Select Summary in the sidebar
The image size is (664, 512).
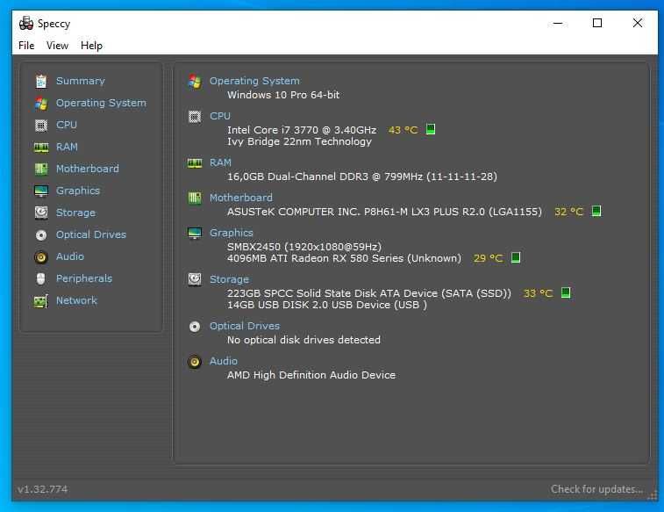coord(81,81)
